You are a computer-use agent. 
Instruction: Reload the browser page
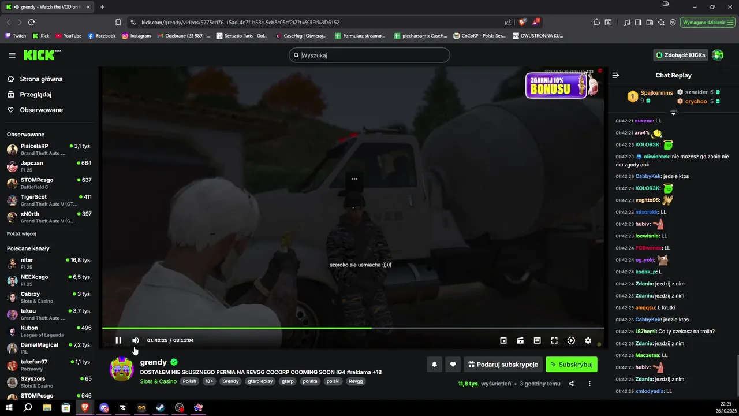point(31,22)
